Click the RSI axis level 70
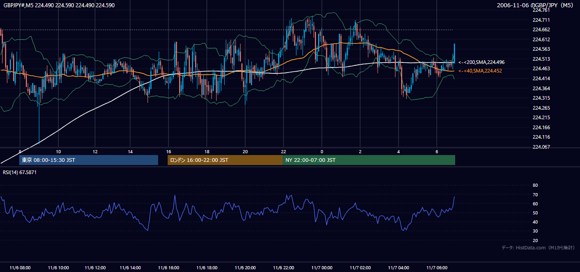 [535, 194]
